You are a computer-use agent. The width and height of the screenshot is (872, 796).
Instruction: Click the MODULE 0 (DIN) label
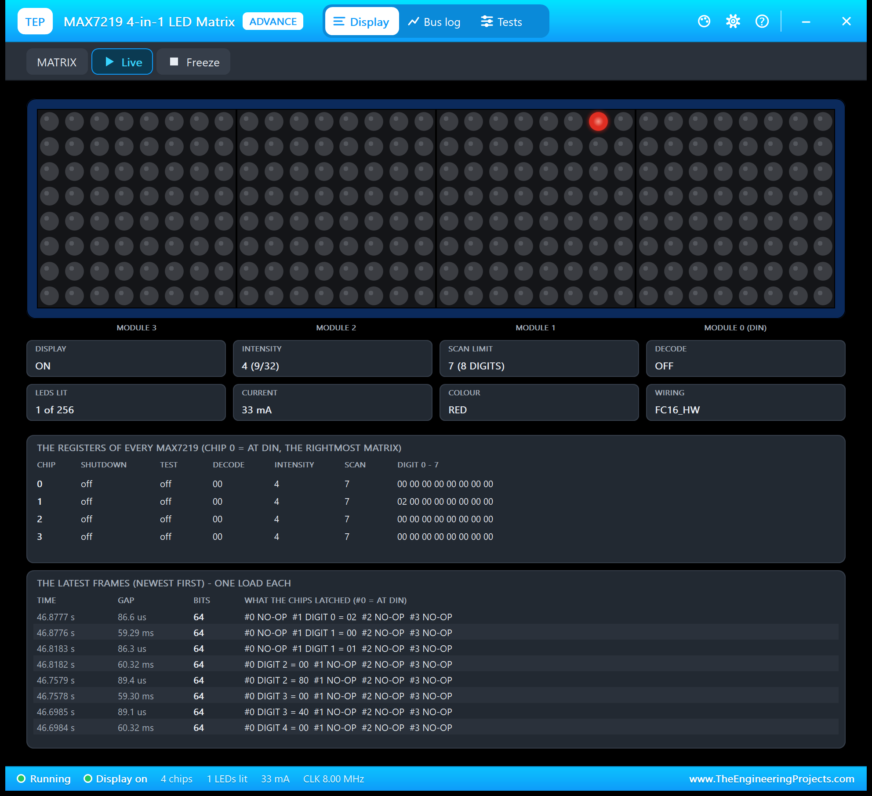[x=735, y=328]
